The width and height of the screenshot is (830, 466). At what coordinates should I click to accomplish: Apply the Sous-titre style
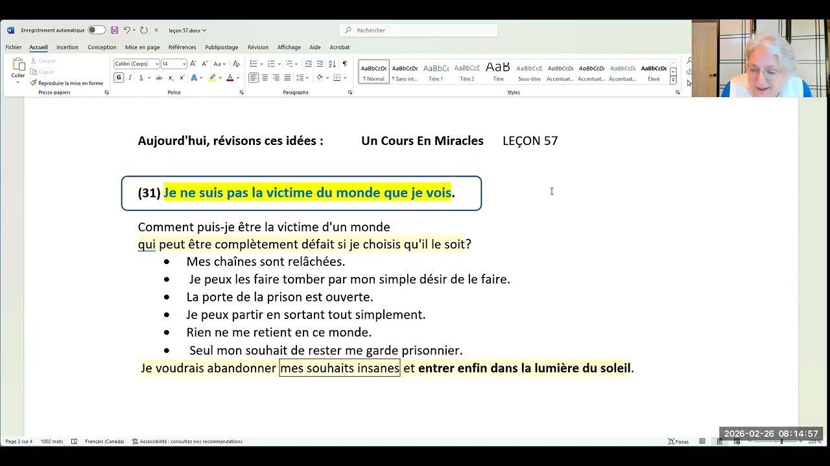point(529,72)
